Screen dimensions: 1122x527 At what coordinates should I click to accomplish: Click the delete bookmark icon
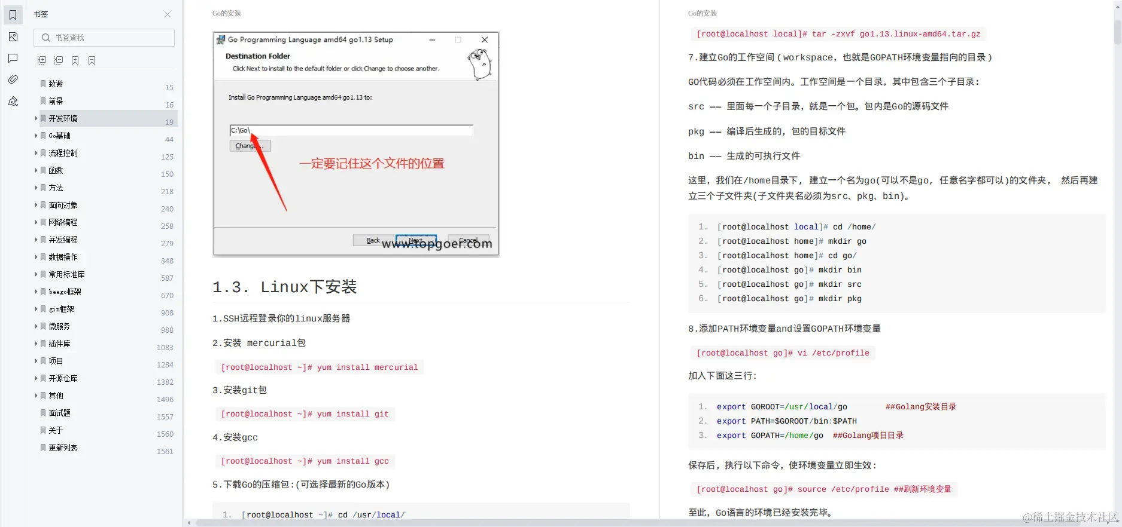(x=92, y=60)
